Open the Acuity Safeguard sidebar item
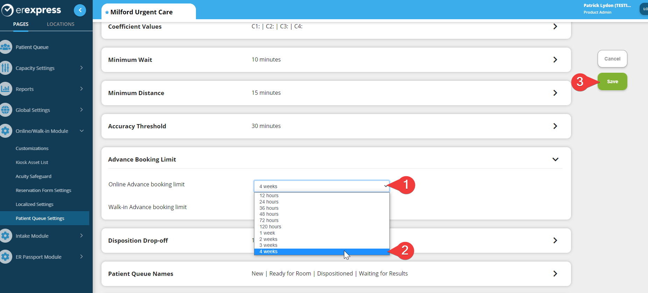 [34, 176]
